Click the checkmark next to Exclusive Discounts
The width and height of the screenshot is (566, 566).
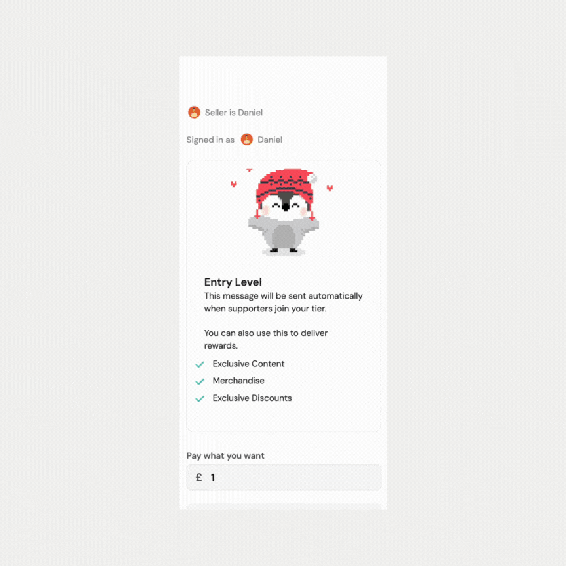pos(200,398)
